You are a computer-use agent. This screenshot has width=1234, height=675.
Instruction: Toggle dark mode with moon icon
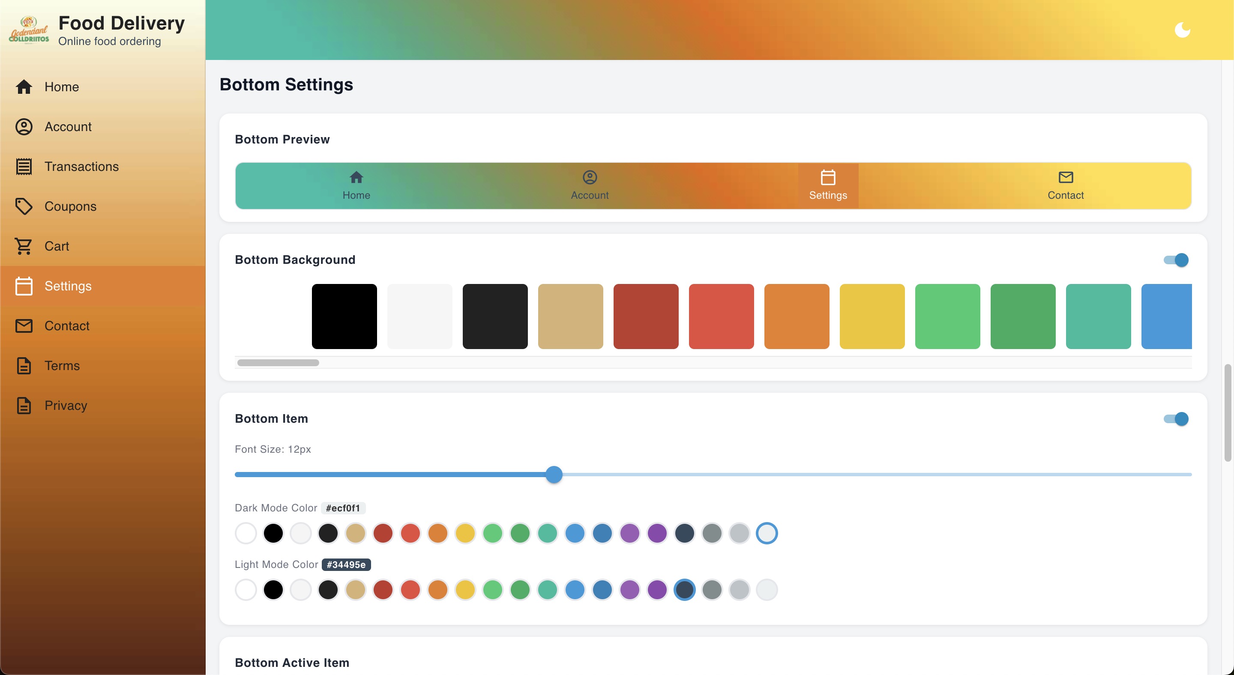[x=1182, y=30]
